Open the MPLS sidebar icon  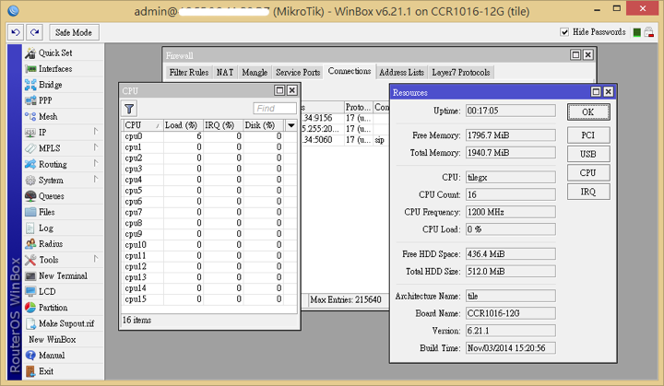click(30, 148)
